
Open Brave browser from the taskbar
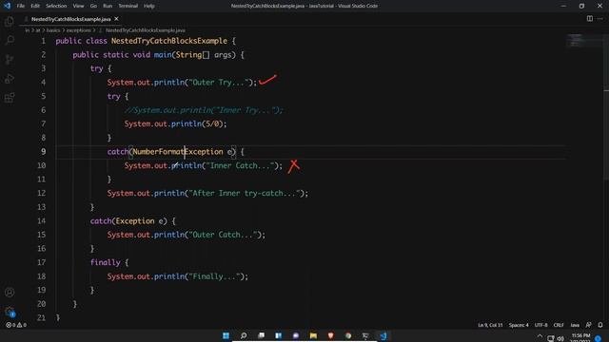331,335
